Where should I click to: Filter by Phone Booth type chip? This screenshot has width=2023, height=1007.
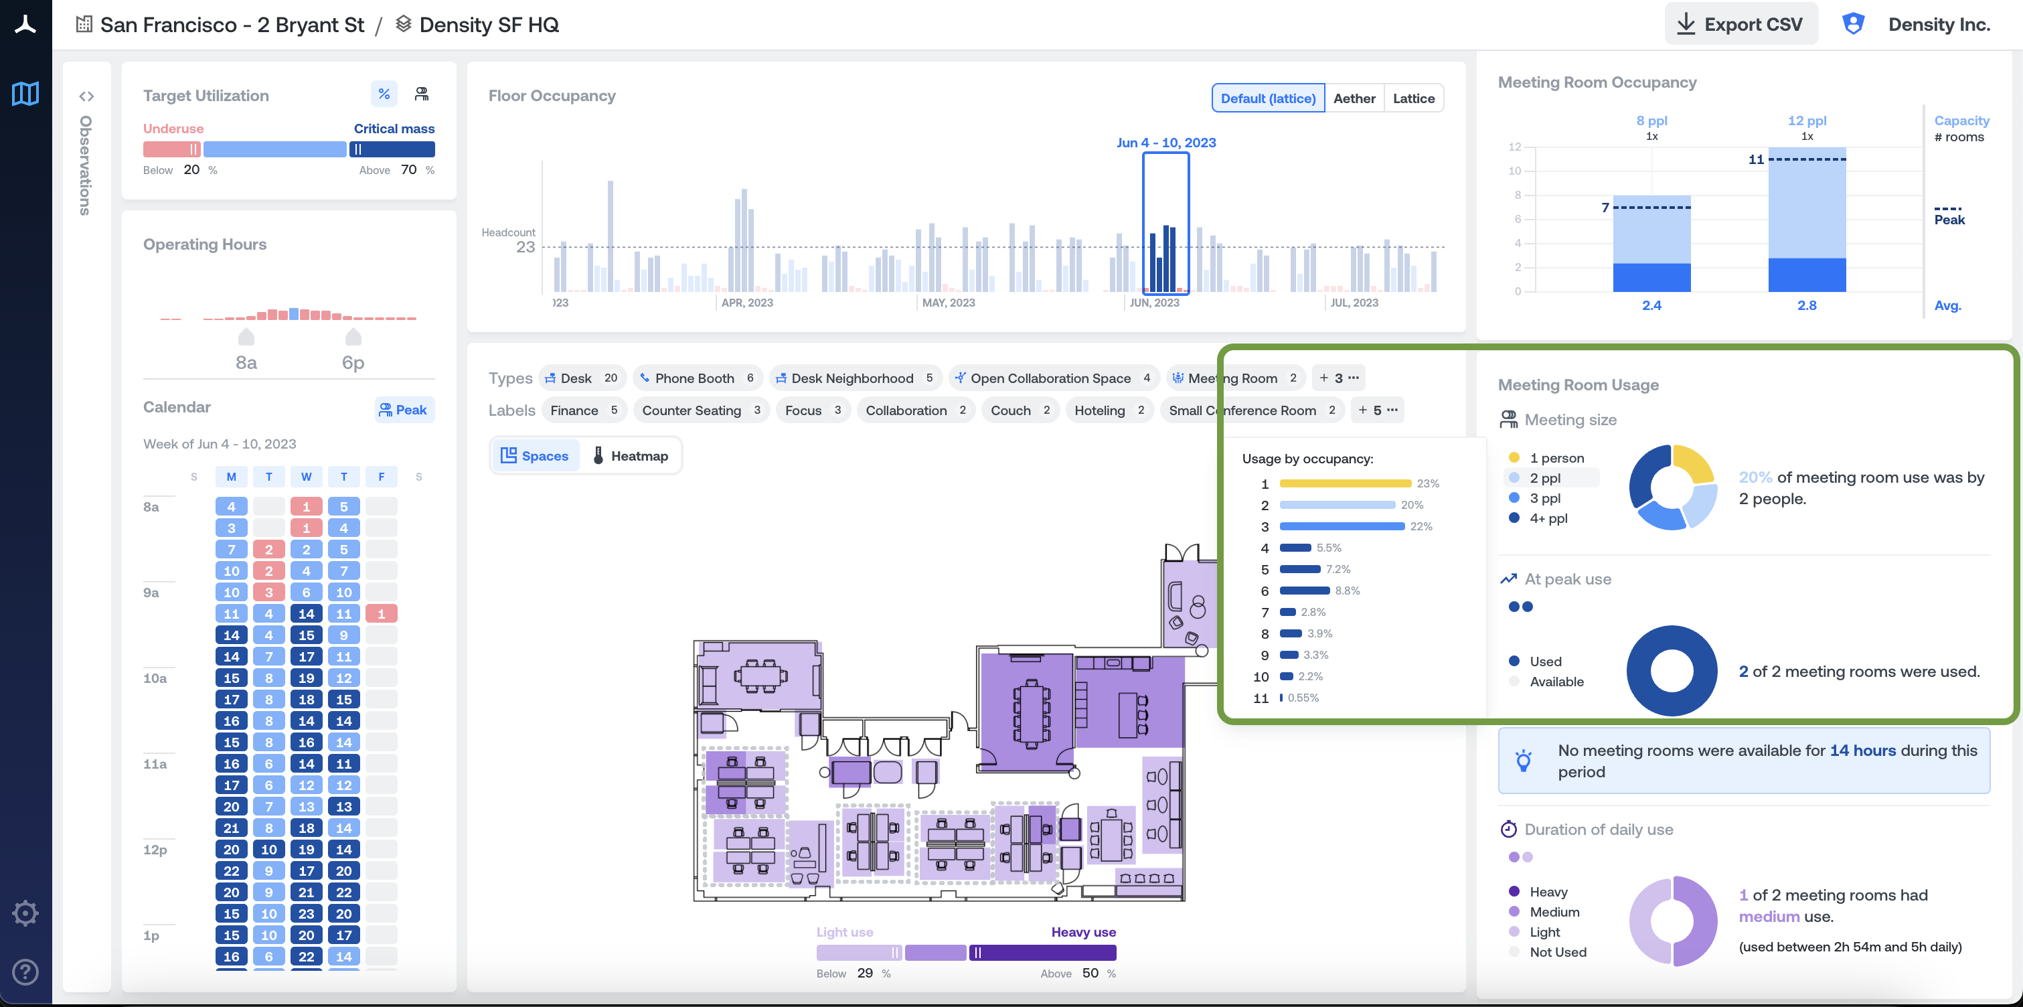pyautogui.click(x=698, y=378)
